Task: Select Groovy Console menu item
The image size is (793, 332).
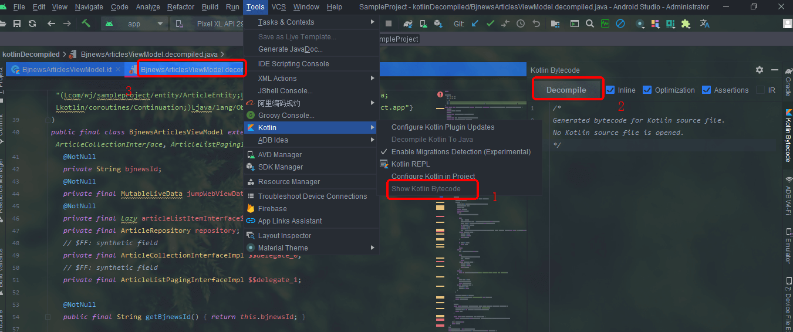Action: (x=311, y=116)
